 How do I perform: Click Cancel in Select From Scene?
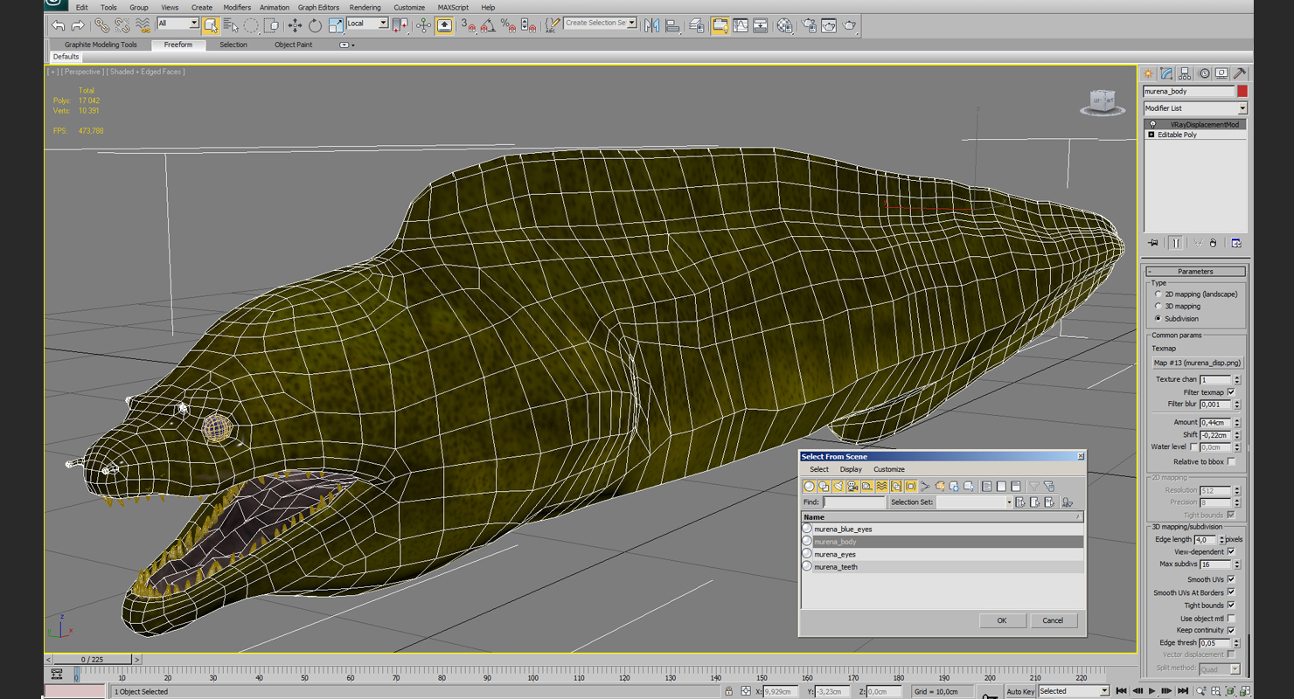pos(1053,620)
